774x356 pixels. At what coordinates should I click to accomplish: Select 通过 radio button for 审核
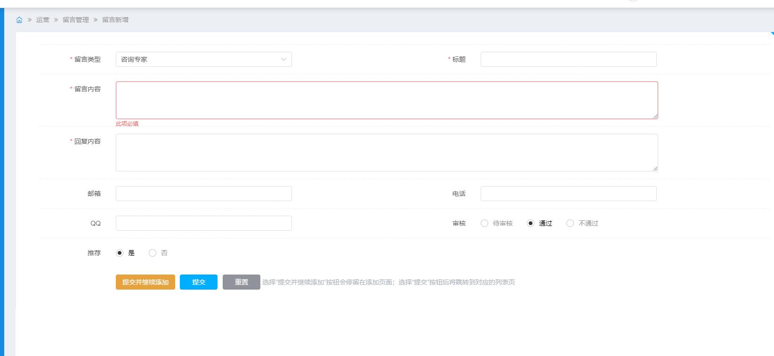point(531,223)
